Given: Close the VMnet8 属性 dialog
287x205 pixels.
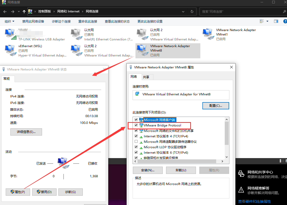Looking at the screenshot, I should 231,67.
